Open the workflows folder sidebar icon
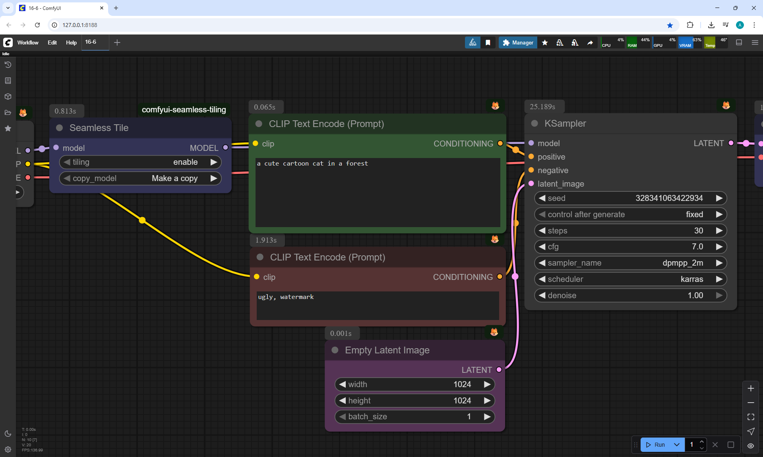Image resolution: width=763 pixels, height=457 pixels. click(8, 112)
